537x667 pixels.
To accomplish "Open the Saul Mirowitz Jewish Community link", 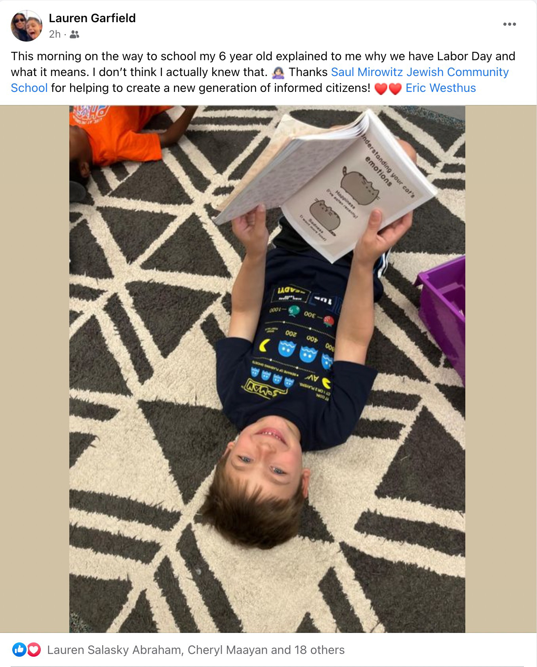I will click(x=420, y=72).
